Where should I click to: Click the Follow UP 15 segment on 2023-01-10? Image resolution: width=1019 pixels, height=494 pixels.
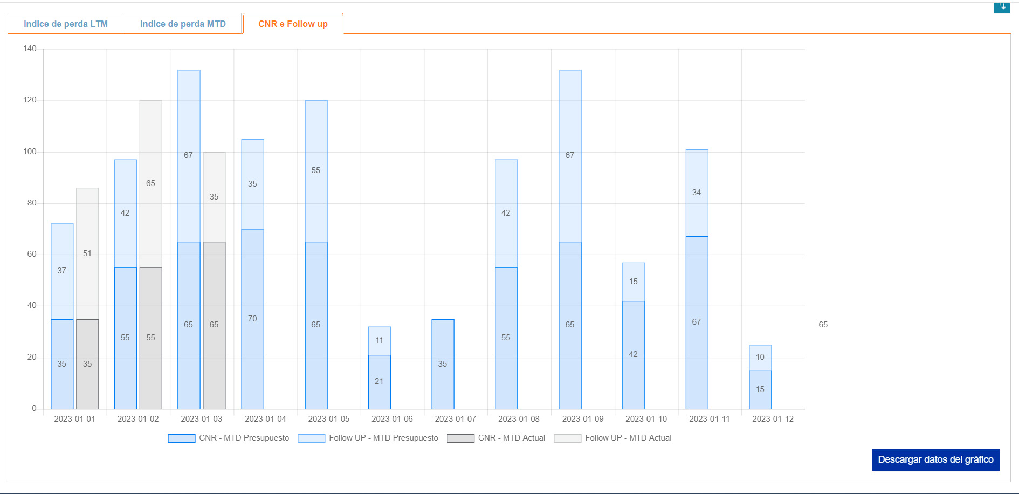[x=634, y=282]
